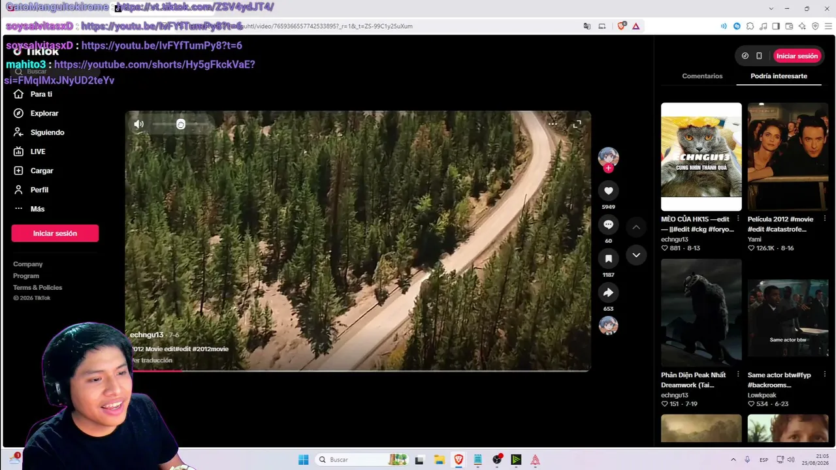Image resolution: width=836 pixels, height=470 pixels.
Task: Follow the creator with the plus badge
Action: pos(609,168)
